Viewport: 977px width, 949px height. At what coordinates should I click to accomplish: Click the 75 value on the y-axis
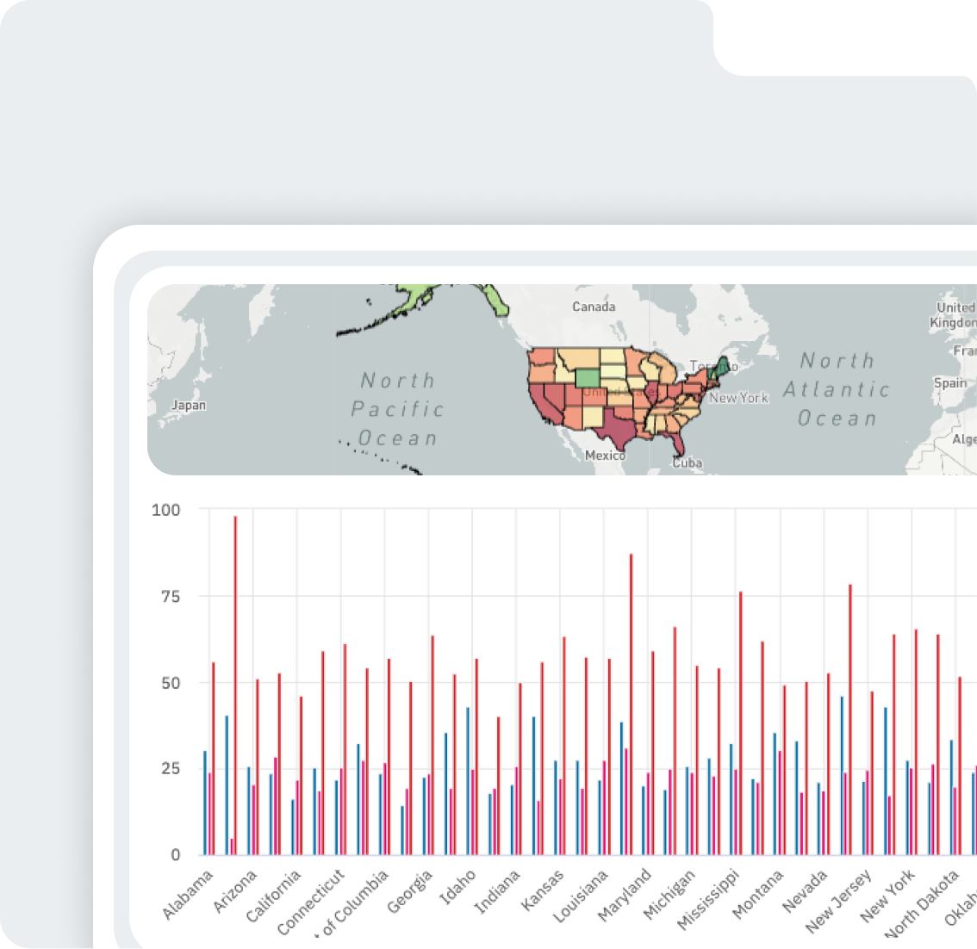tap(170, 597)
